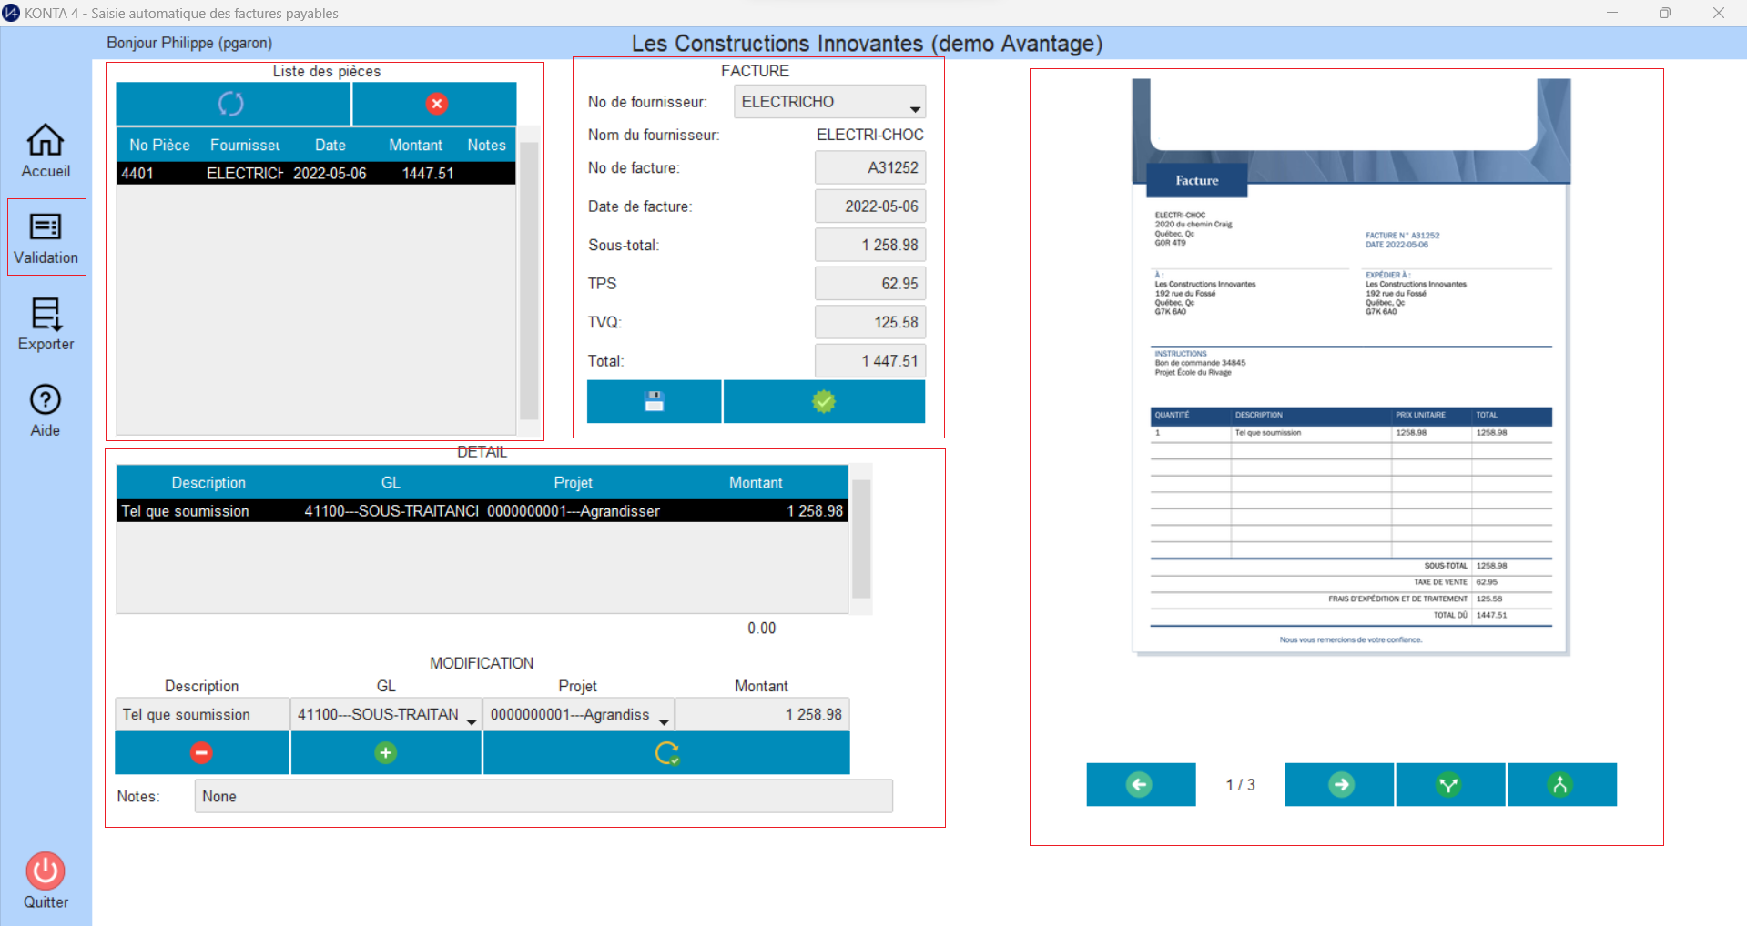Go to previous page with left arrow
1747x926 pixels.
[1140, 784]
